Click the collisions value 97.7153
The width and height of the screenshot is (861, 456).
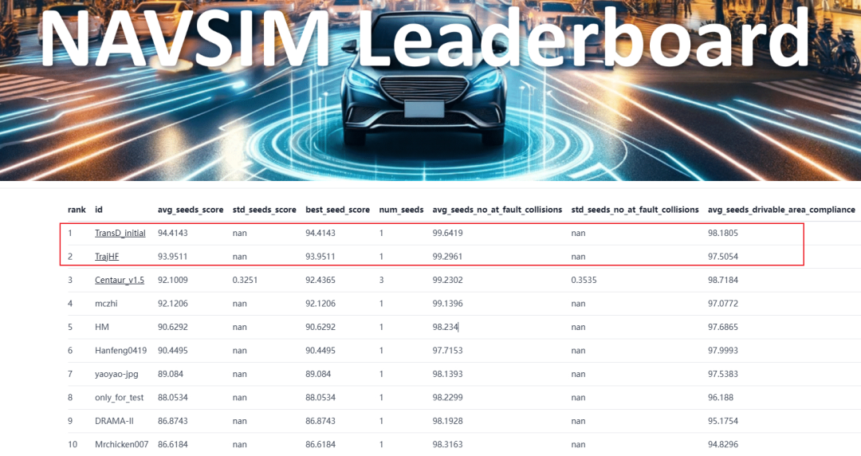tap(447, 351)
